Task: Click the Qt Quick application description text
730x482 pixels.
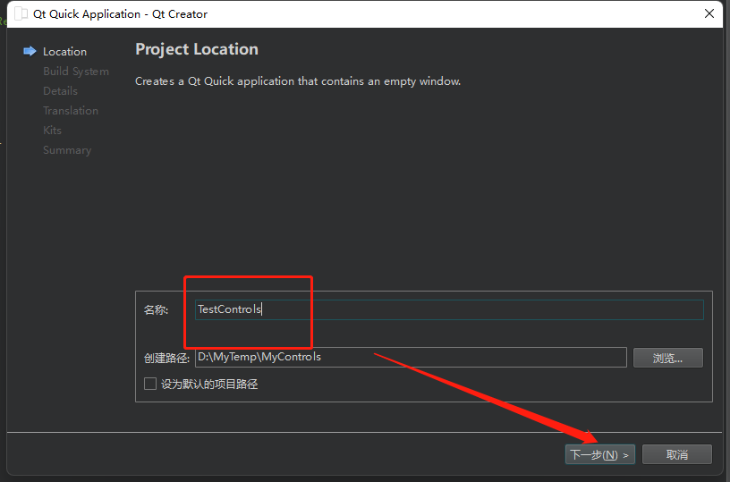Action: 298,81
